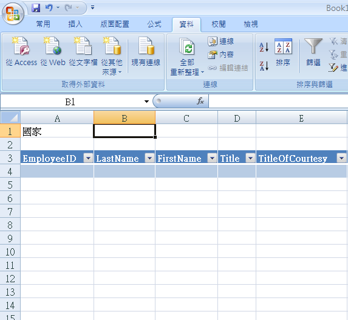
Task: Sort descending with Z to A icon
Action: pos(264,66)
